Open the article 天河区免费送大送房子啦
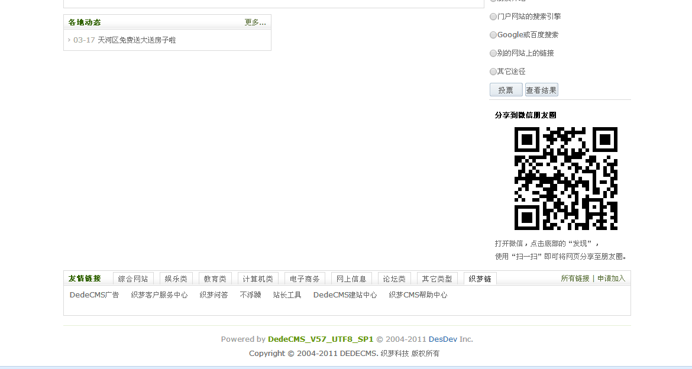This screenshot has width=692, height=369. [137, 40]
